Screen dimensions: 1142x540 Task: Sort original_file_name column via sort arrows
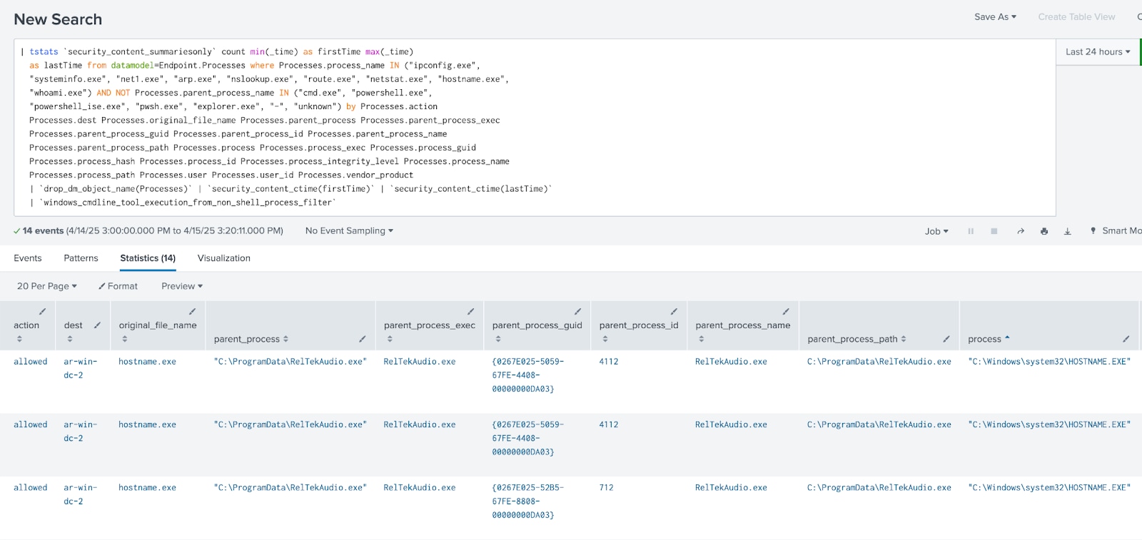coord(125,339)
